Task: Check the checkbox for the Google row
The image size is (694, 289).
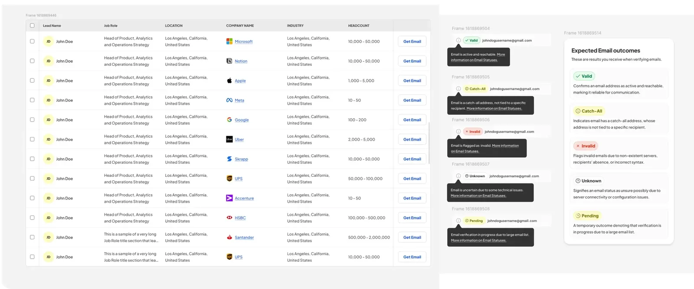Action: pyautogui.click(x=32, y=120)
